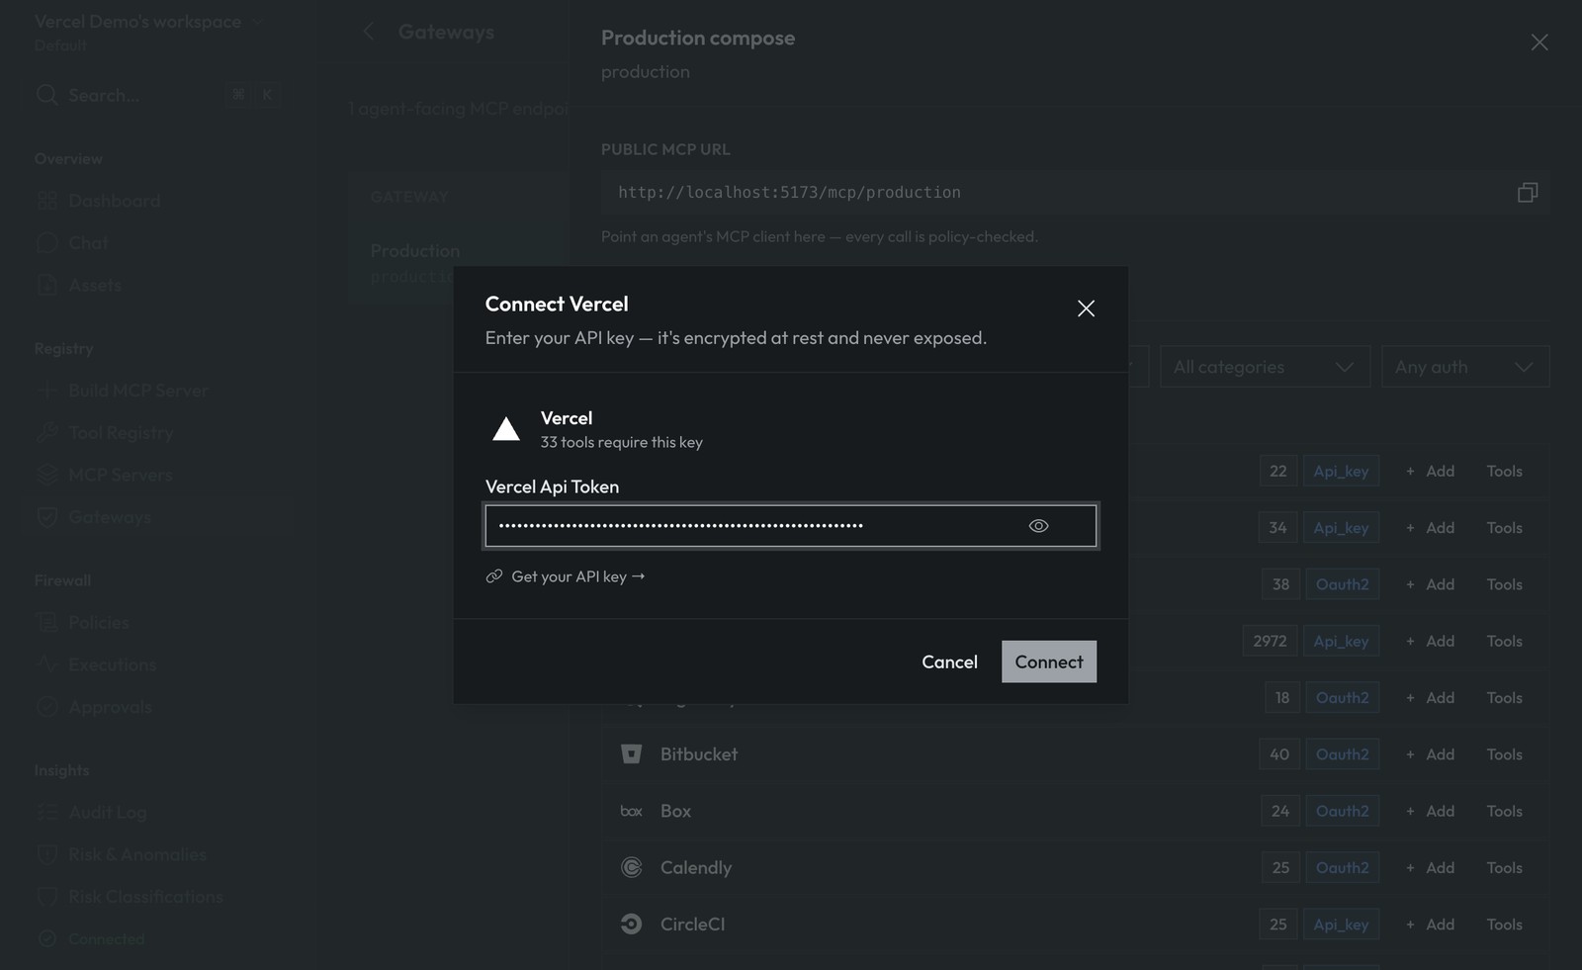Open Approvals in sidebar
The width and height of the screenshot is (1582, 970).
pyautogui.click(x=158, y=707)
